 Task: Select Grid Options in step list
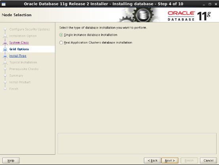[x=19, y=49]
